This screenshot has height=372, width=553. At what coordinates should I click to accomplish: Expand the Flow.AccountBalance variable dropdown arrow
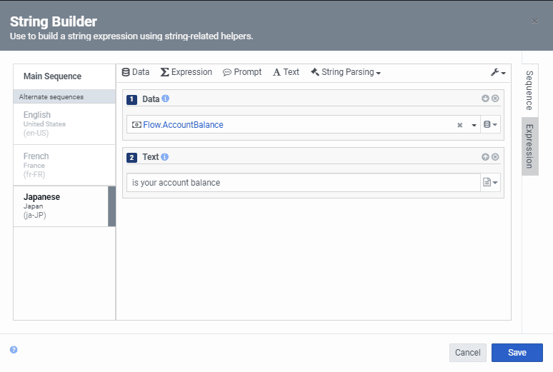click(x=474, y=125)
